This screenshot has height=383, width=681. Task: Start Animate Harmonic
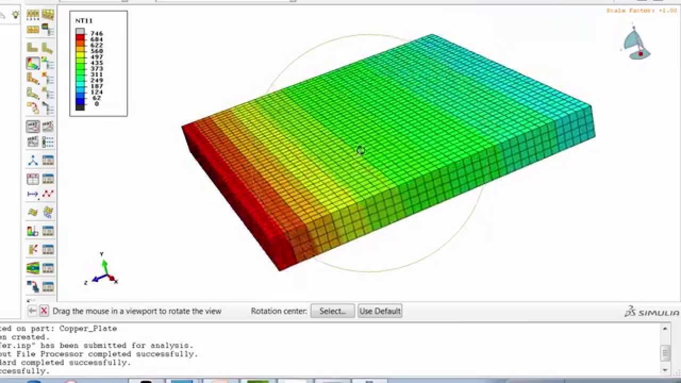[33, 142]
